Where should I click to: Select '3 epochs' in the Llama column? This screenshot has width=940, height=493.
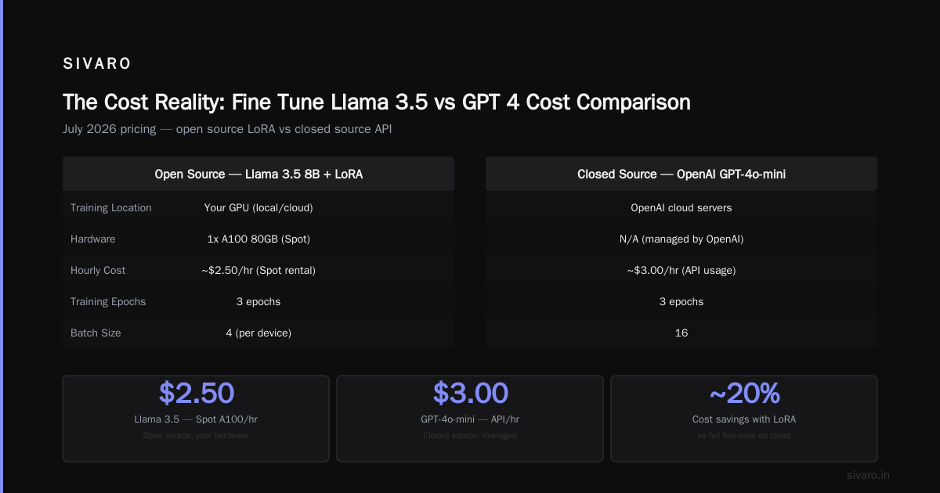[258, 301]
